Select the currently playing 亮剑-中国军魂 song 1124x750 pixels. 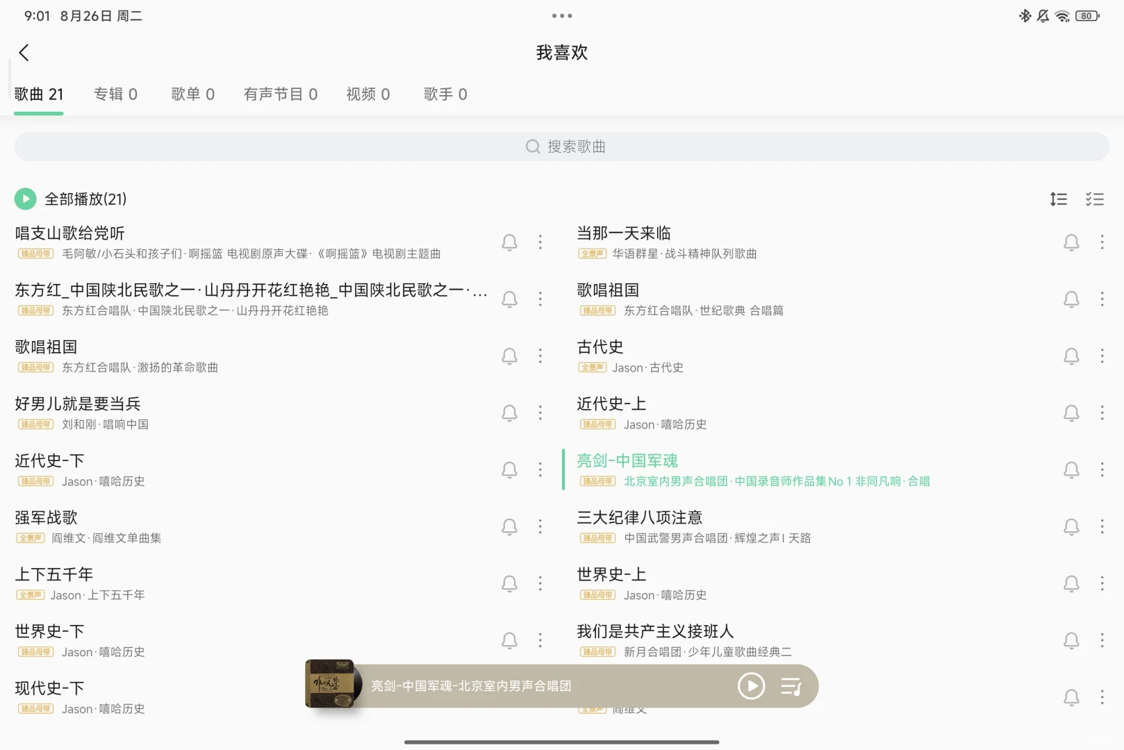pyautogui.click(x=626, y=460)
